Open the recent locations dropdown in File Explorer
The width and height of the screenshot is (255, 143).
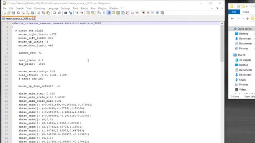point(243,19)
